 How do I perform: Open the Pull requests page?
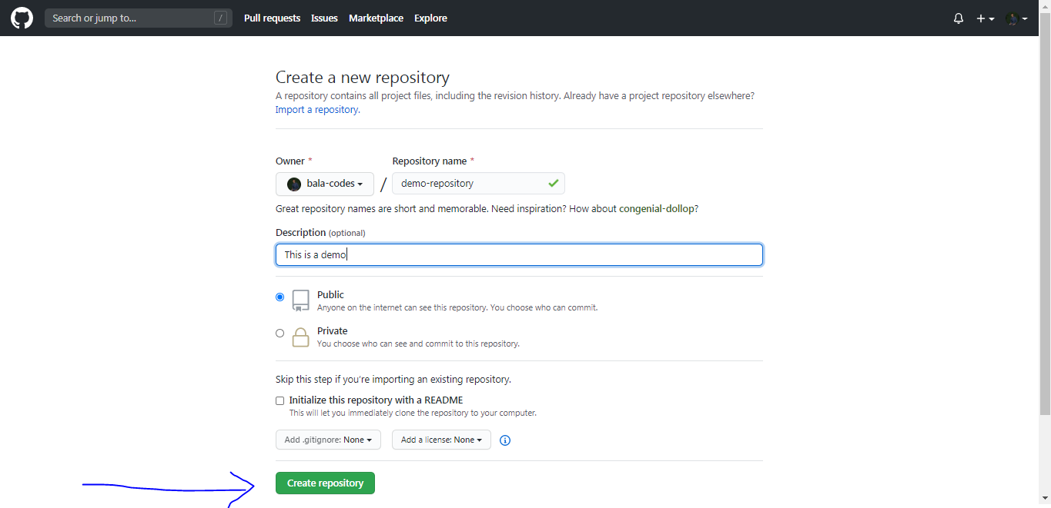coord(272,18)
